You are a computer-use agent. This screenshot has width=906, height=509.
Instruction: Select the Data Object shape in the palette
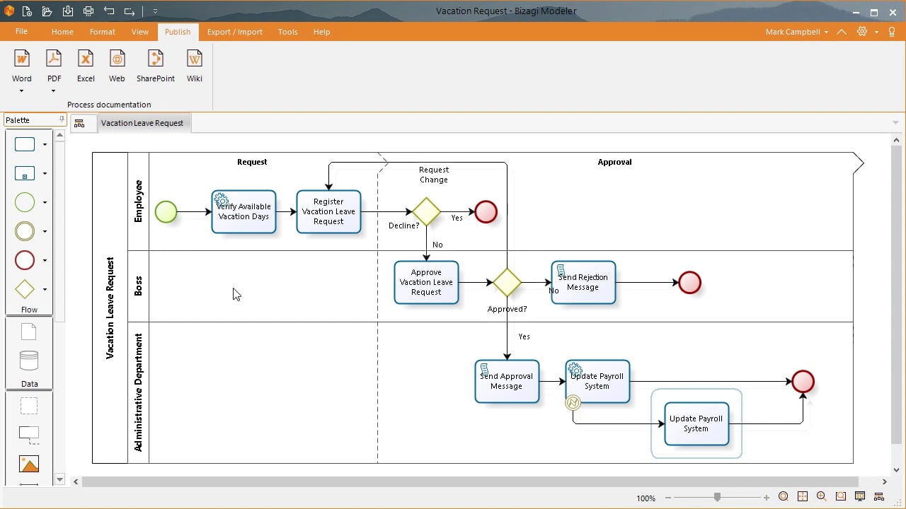click(28, 332)
